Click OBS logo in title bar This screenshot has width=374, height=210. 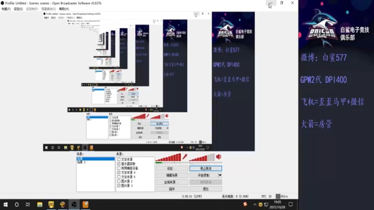point(2,3)
